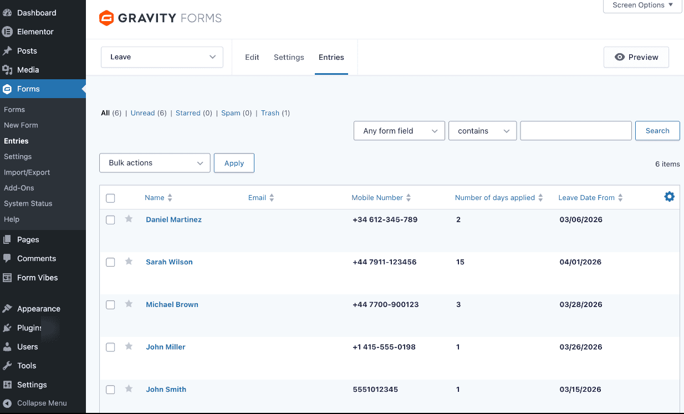Click the Forms Gravity icon in sidebar
This screenshot has width=684, height=414.
pyautogui.click(x=7, y=89)
